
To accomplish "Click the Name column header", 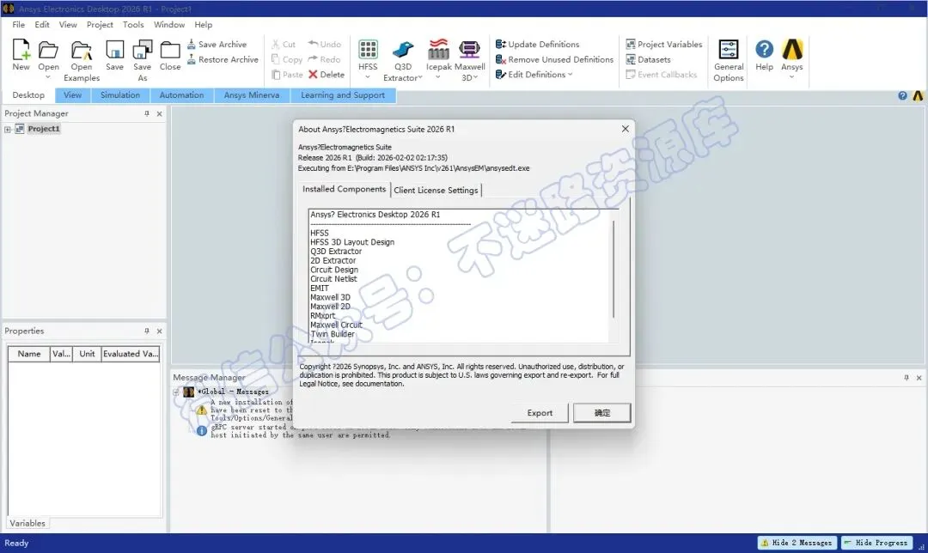I will pyautogui.click(x=29, y=354).
